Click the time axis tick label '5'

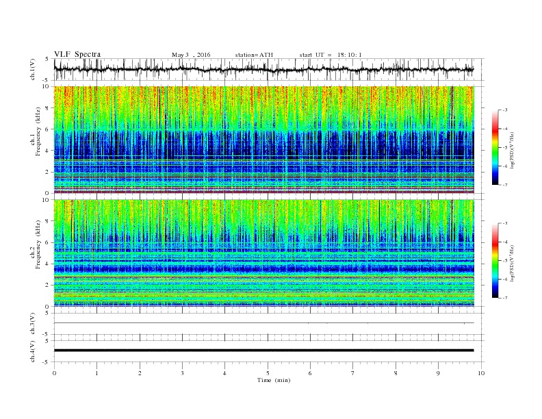tap(268, 373)
